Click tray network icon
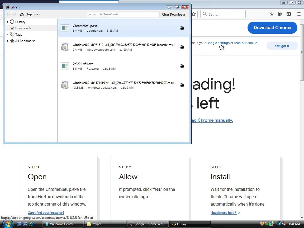Image resolution: width=304 pixels, height=228 pixels. (279, 224)
